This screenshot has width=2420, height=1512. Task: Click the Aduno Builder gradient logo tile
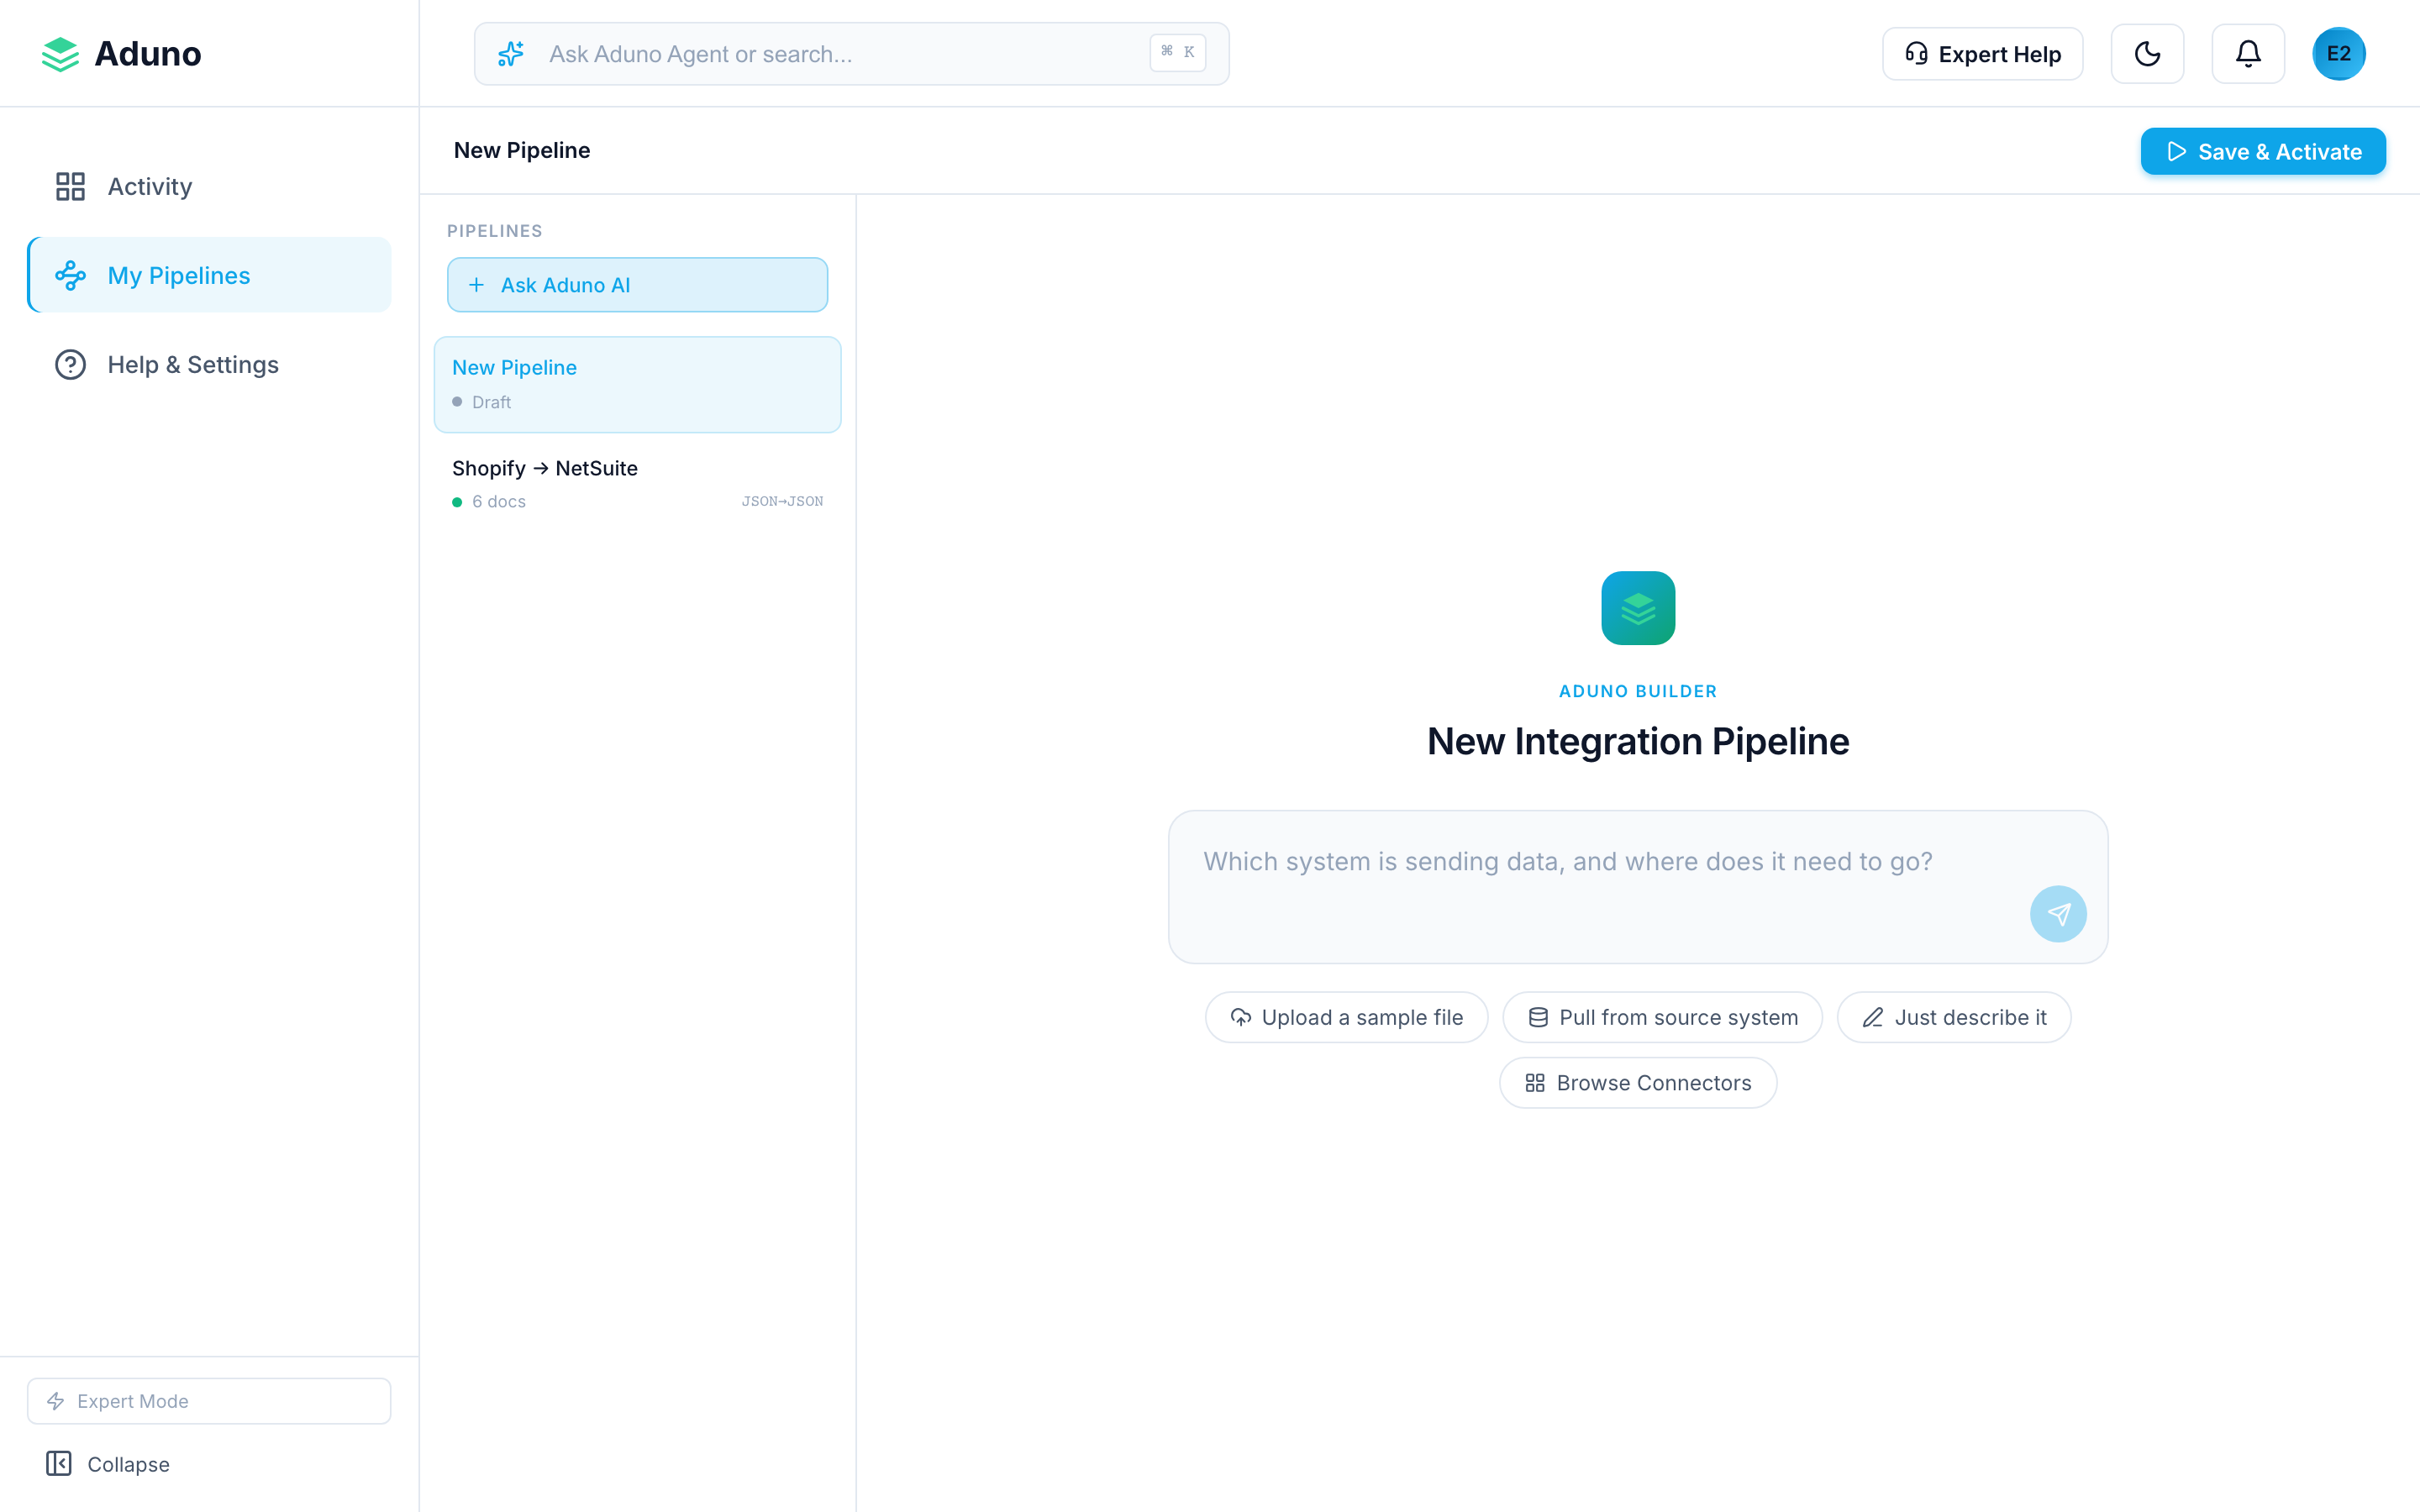click(x=1637, y=608)
